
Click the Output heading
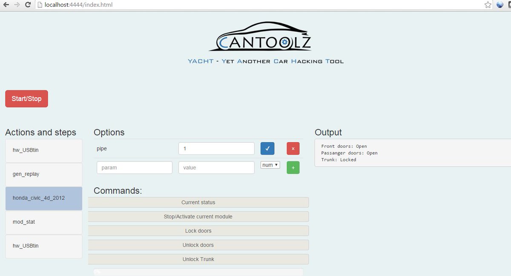point(328,132)
